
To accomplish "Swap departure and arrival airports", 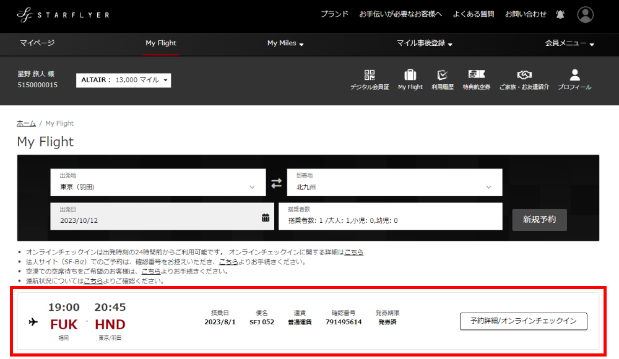I will click(x=276, y=183).
